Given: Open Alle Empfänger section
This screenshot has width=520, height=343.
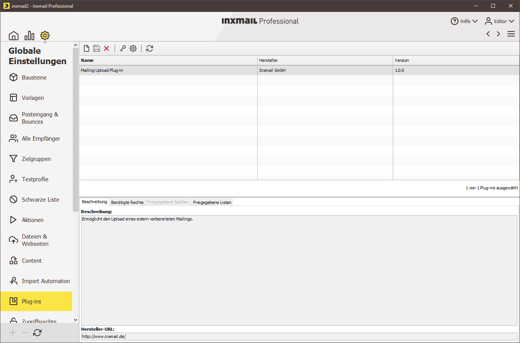Looking at the screenshot, I should [37, 139].
